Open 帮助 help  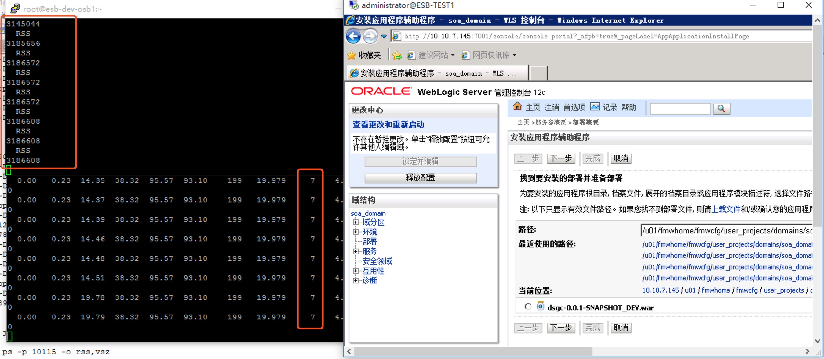(629, 108)
